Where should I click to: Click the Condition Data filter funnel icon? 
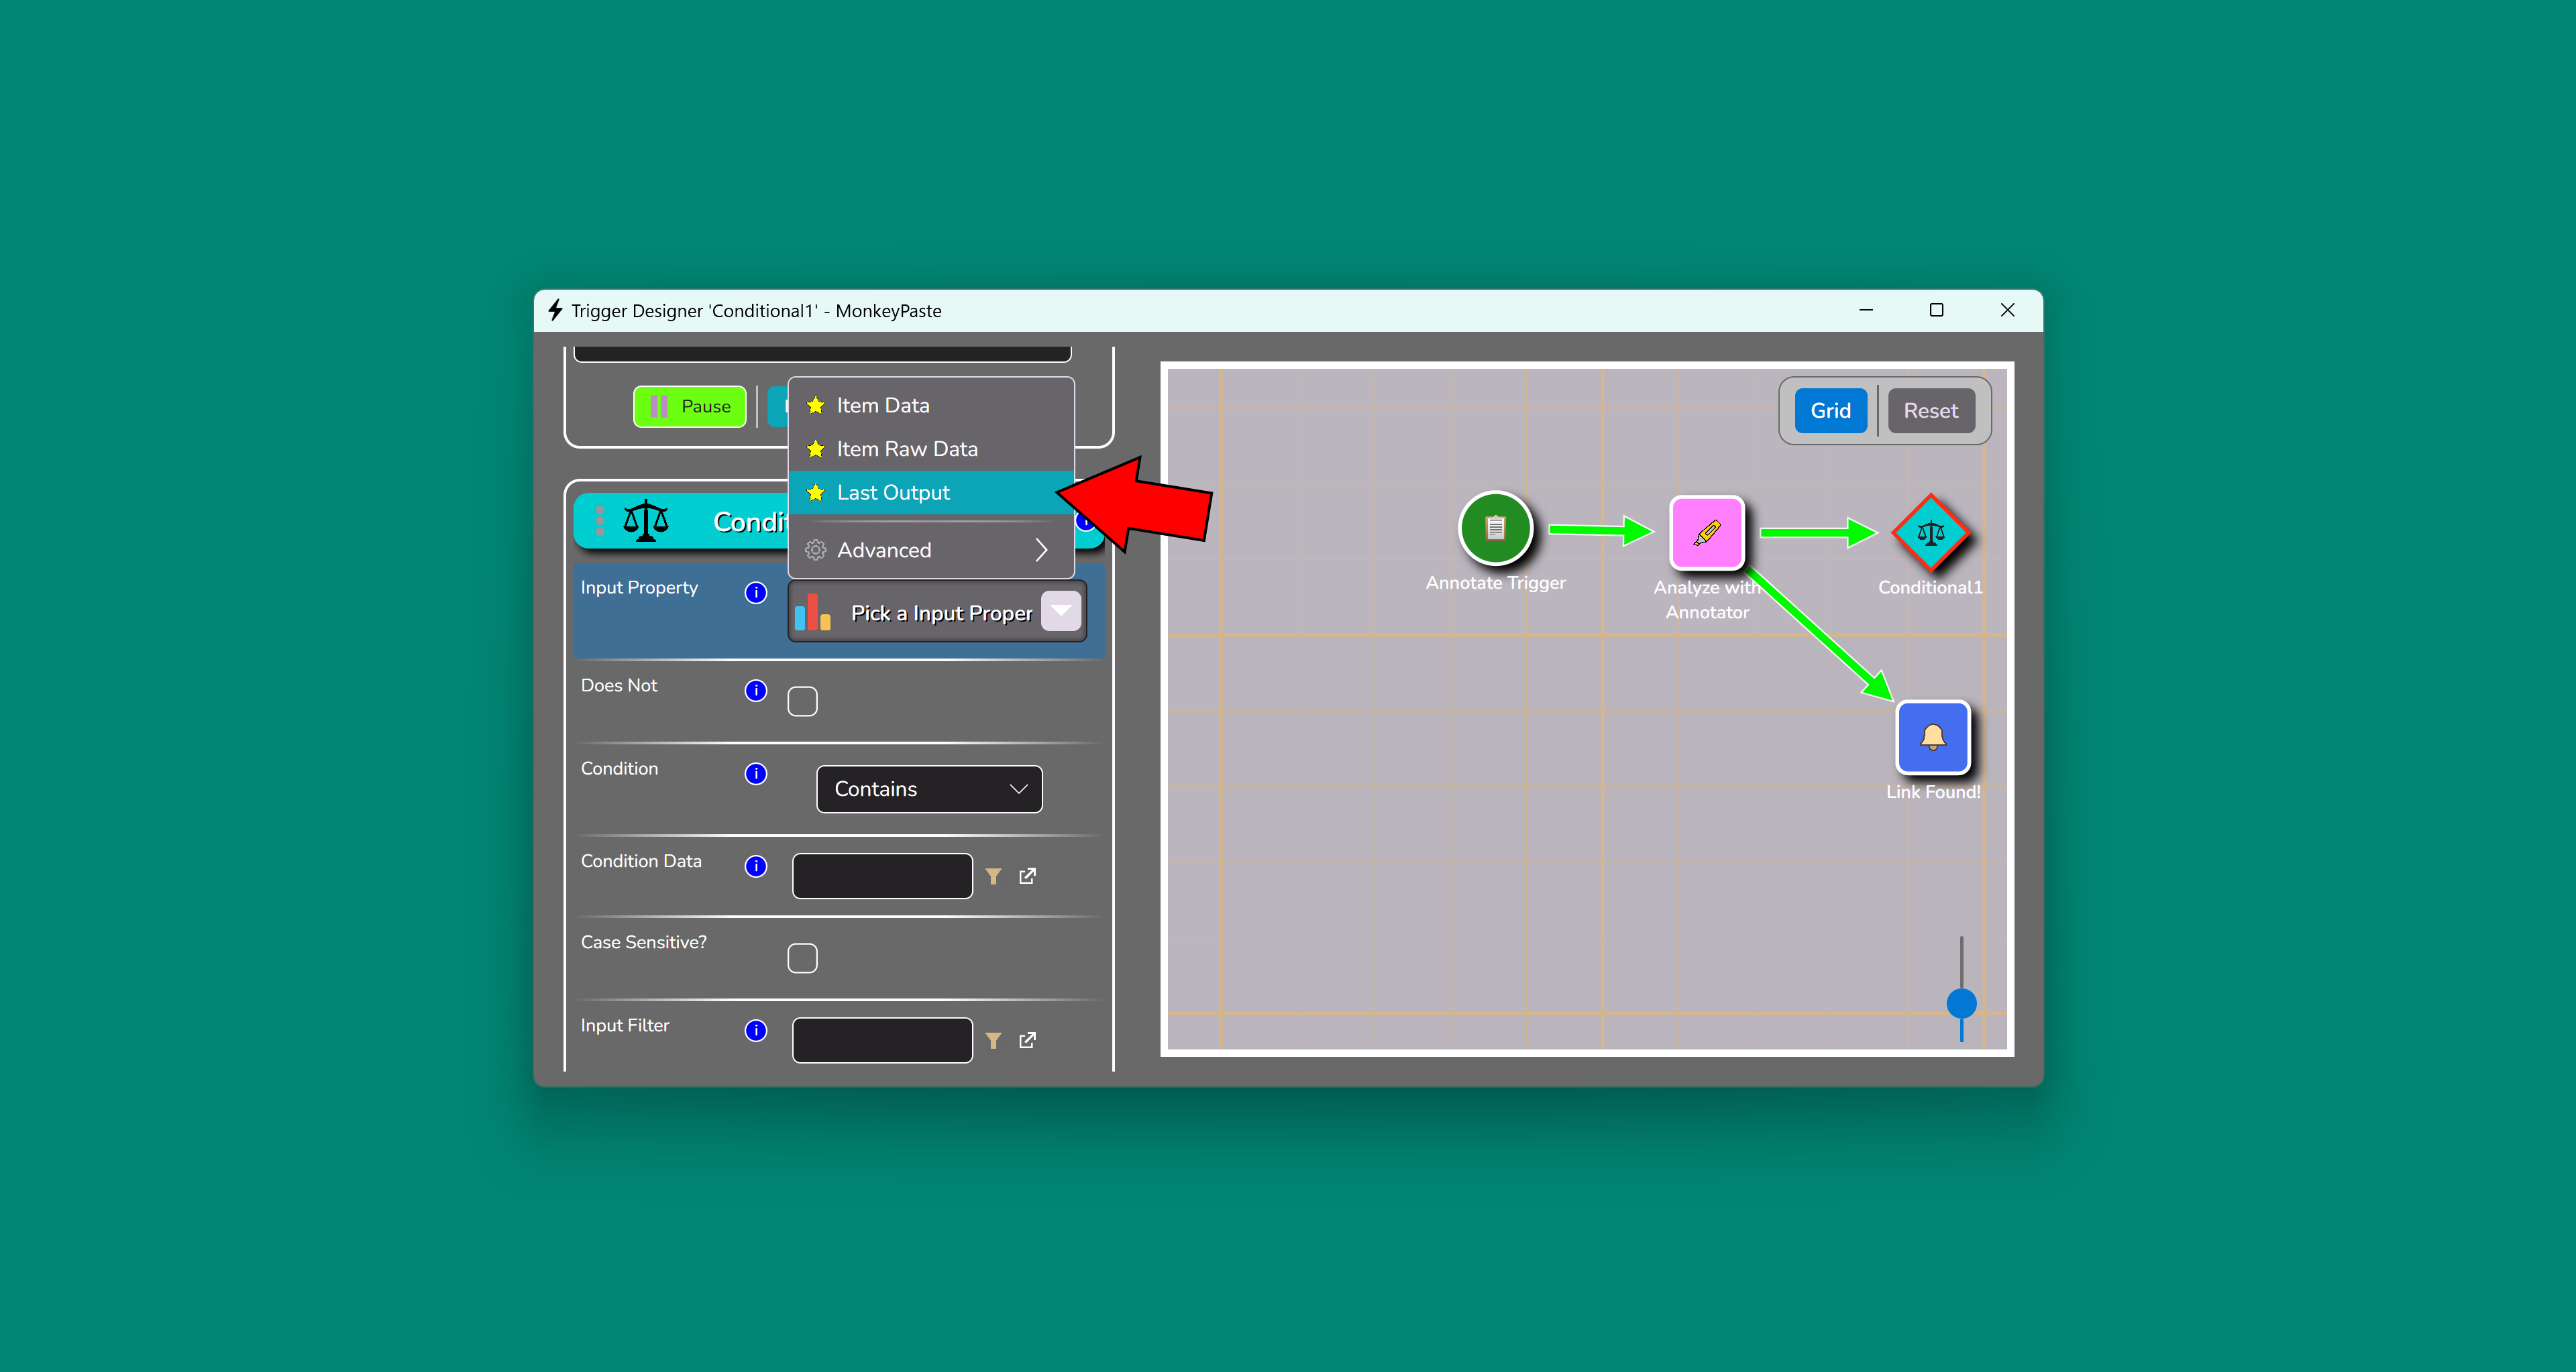pyautogui.click(x=993, y=876)
